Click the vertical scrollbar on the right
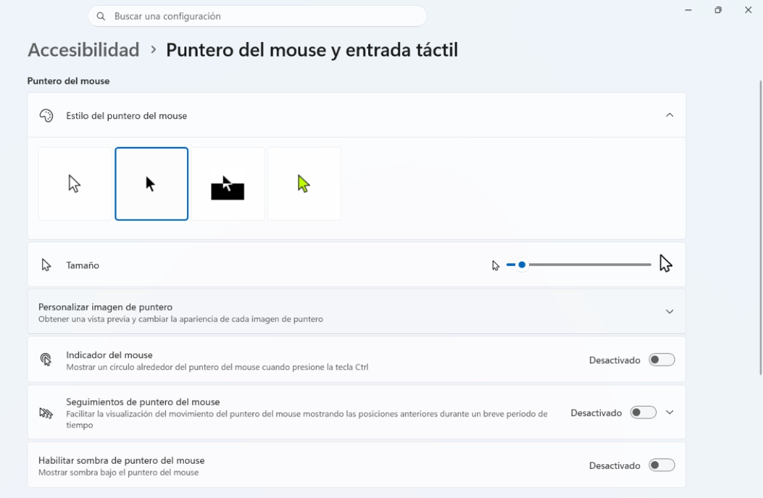This screenshot has width=763, height=498. (x=760, y=228)
